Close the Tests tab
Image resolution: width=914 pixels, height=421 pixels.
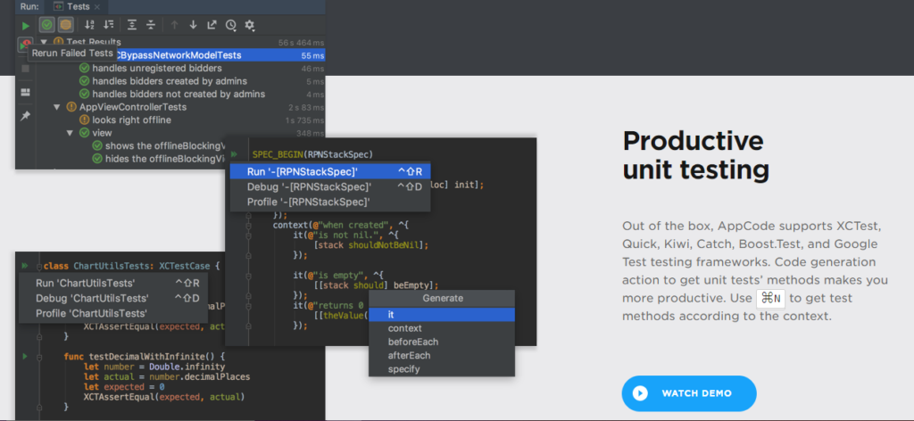[96, 7]
